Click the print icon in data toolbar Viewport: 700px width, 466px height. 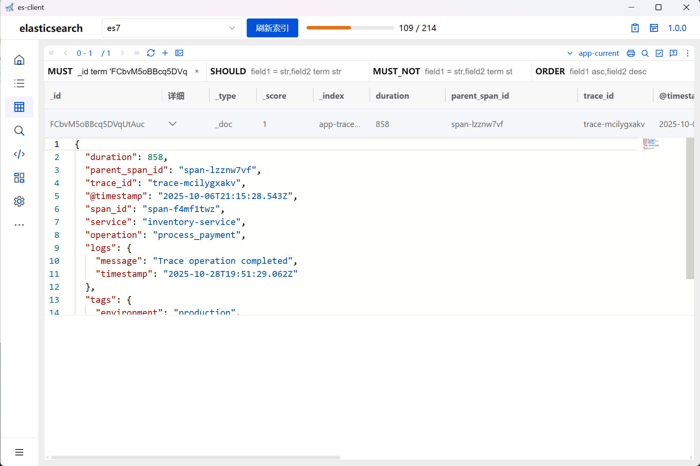[631, 53]
